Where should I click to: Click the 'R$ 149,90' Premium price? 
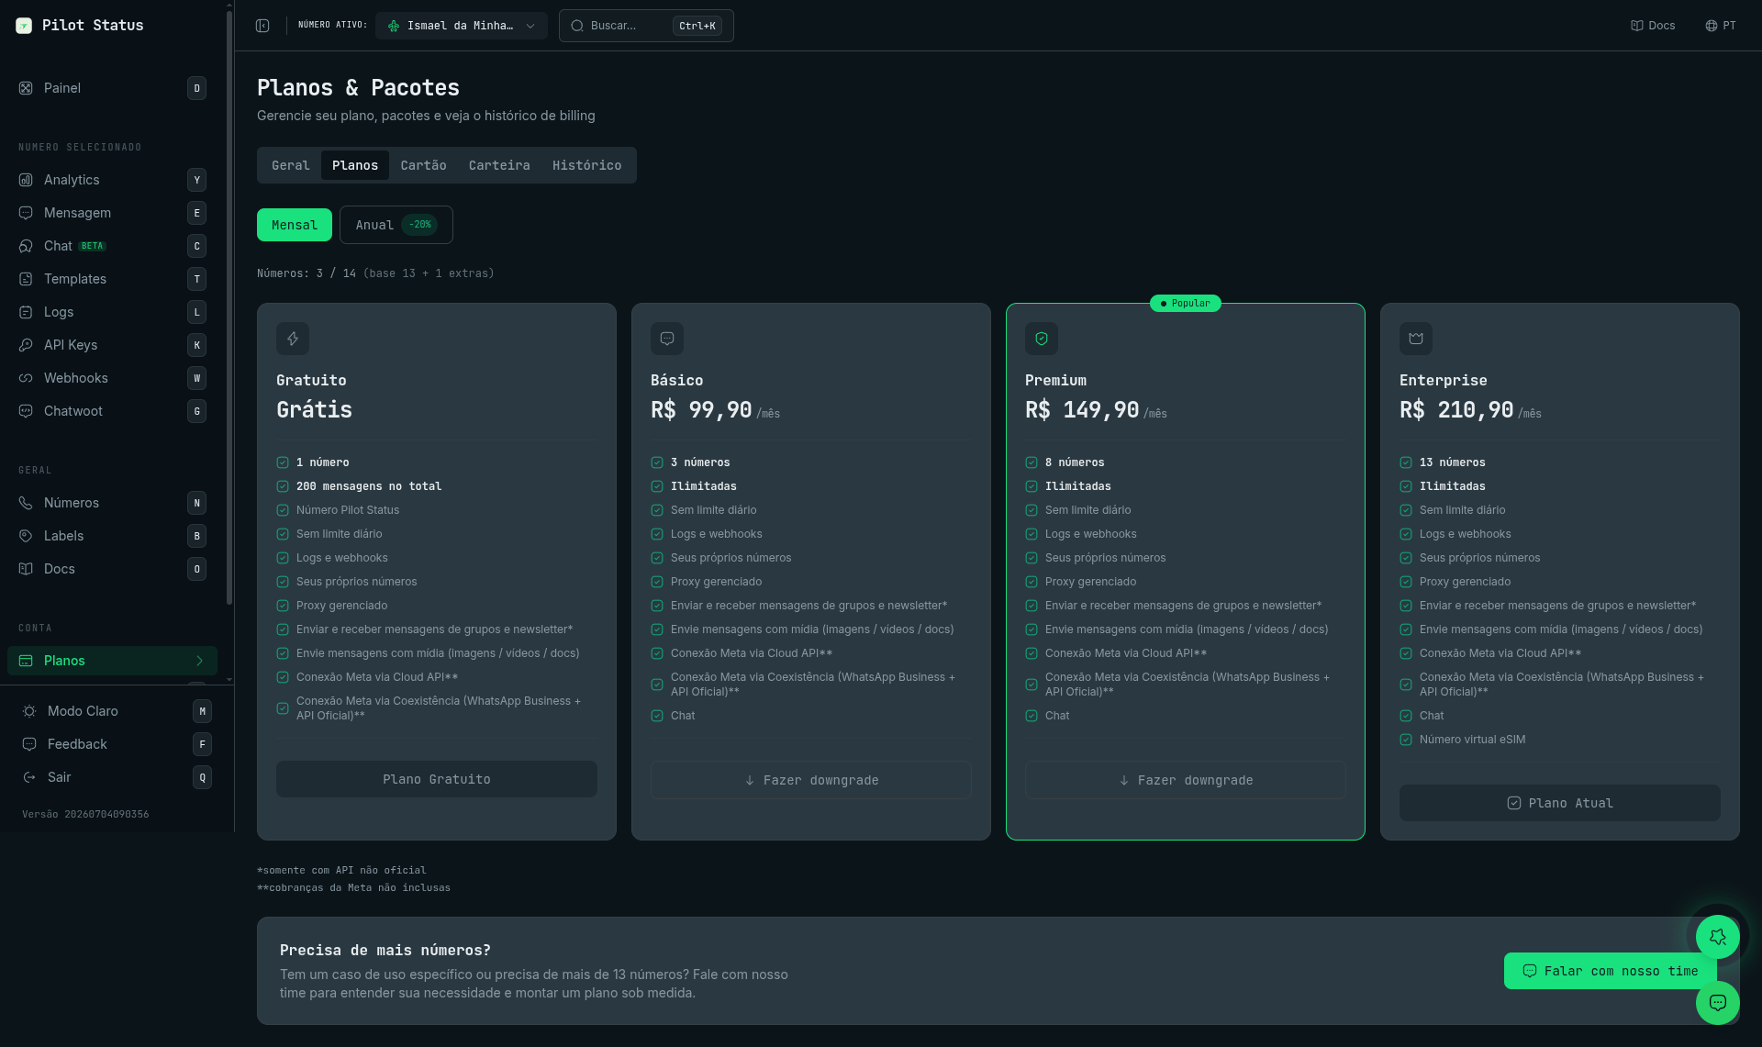(1082, 410)
